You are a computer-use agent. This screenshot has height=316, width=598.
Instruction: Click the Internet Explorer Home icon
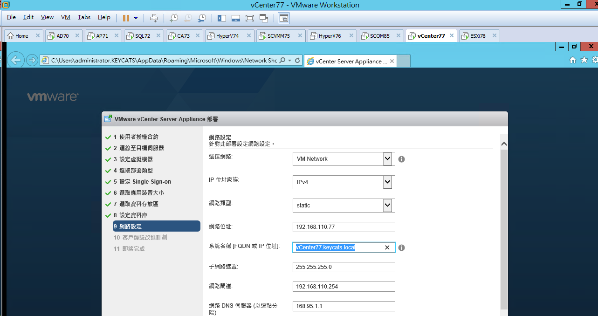573,60
